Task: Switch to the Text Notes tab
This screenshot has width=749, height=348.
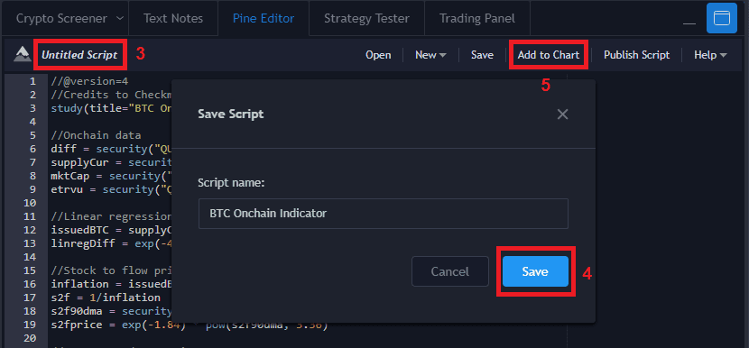Action: coord(173,19)
